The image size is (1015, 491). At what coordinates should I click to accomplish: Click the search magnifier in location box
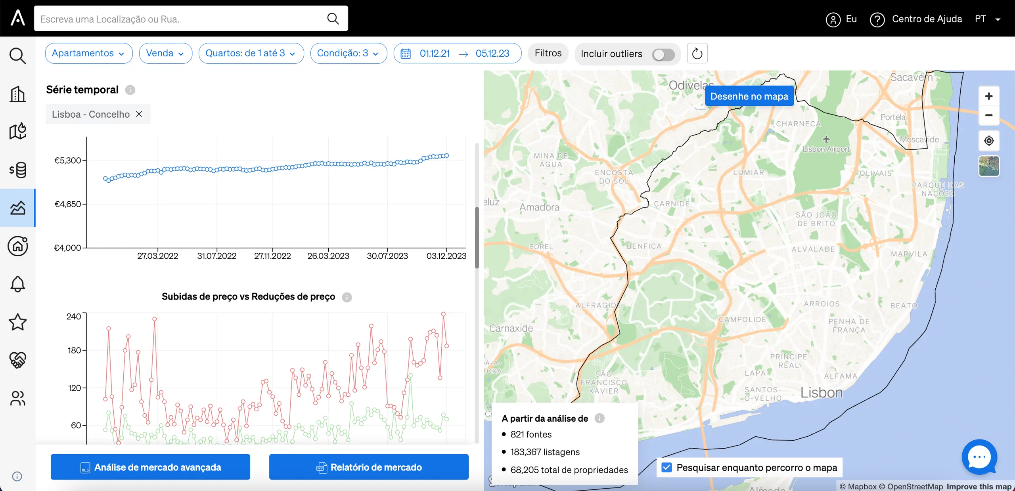coord(333,19)
